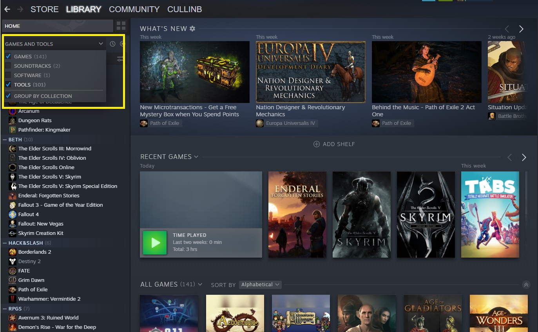Open Enderal Forgotten Stories cover
Image resolution: width=538 pixels, height=332 pixels.
pyautogui.click(x=297, y=215)
